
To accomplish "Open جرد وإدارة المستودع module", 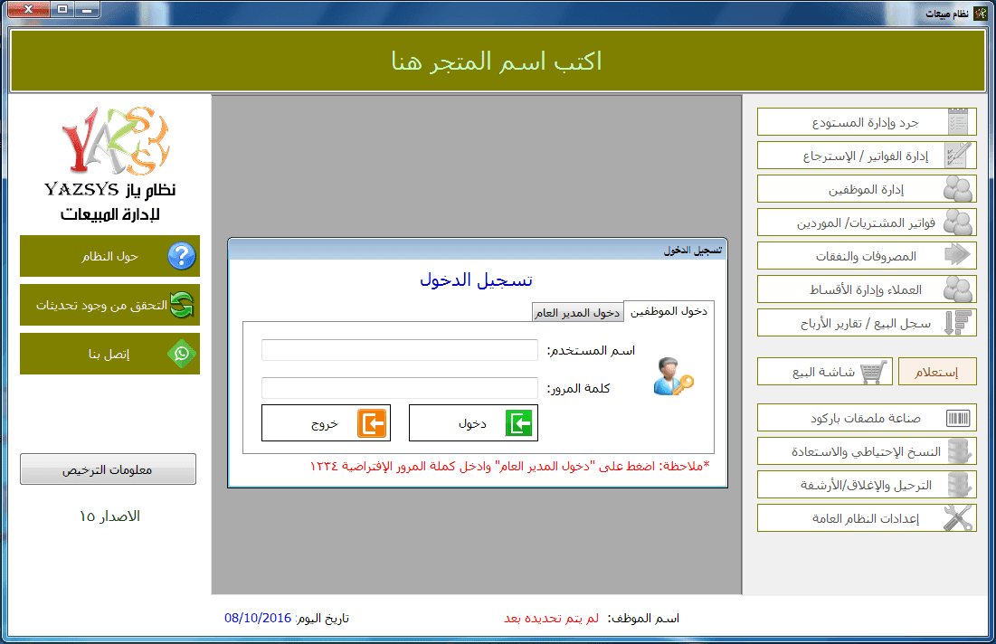I will pos(867,121).
